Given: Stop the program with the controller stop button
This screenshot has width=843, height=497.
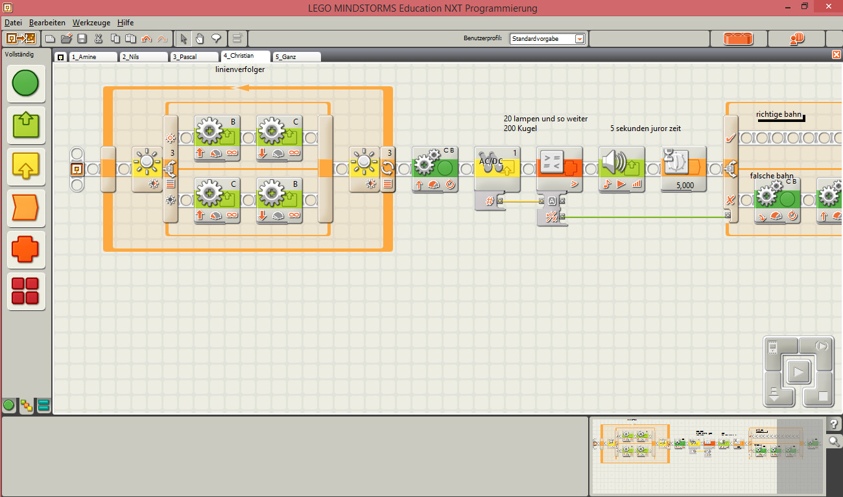Looking at the screenshot, I should pos(823,395).
